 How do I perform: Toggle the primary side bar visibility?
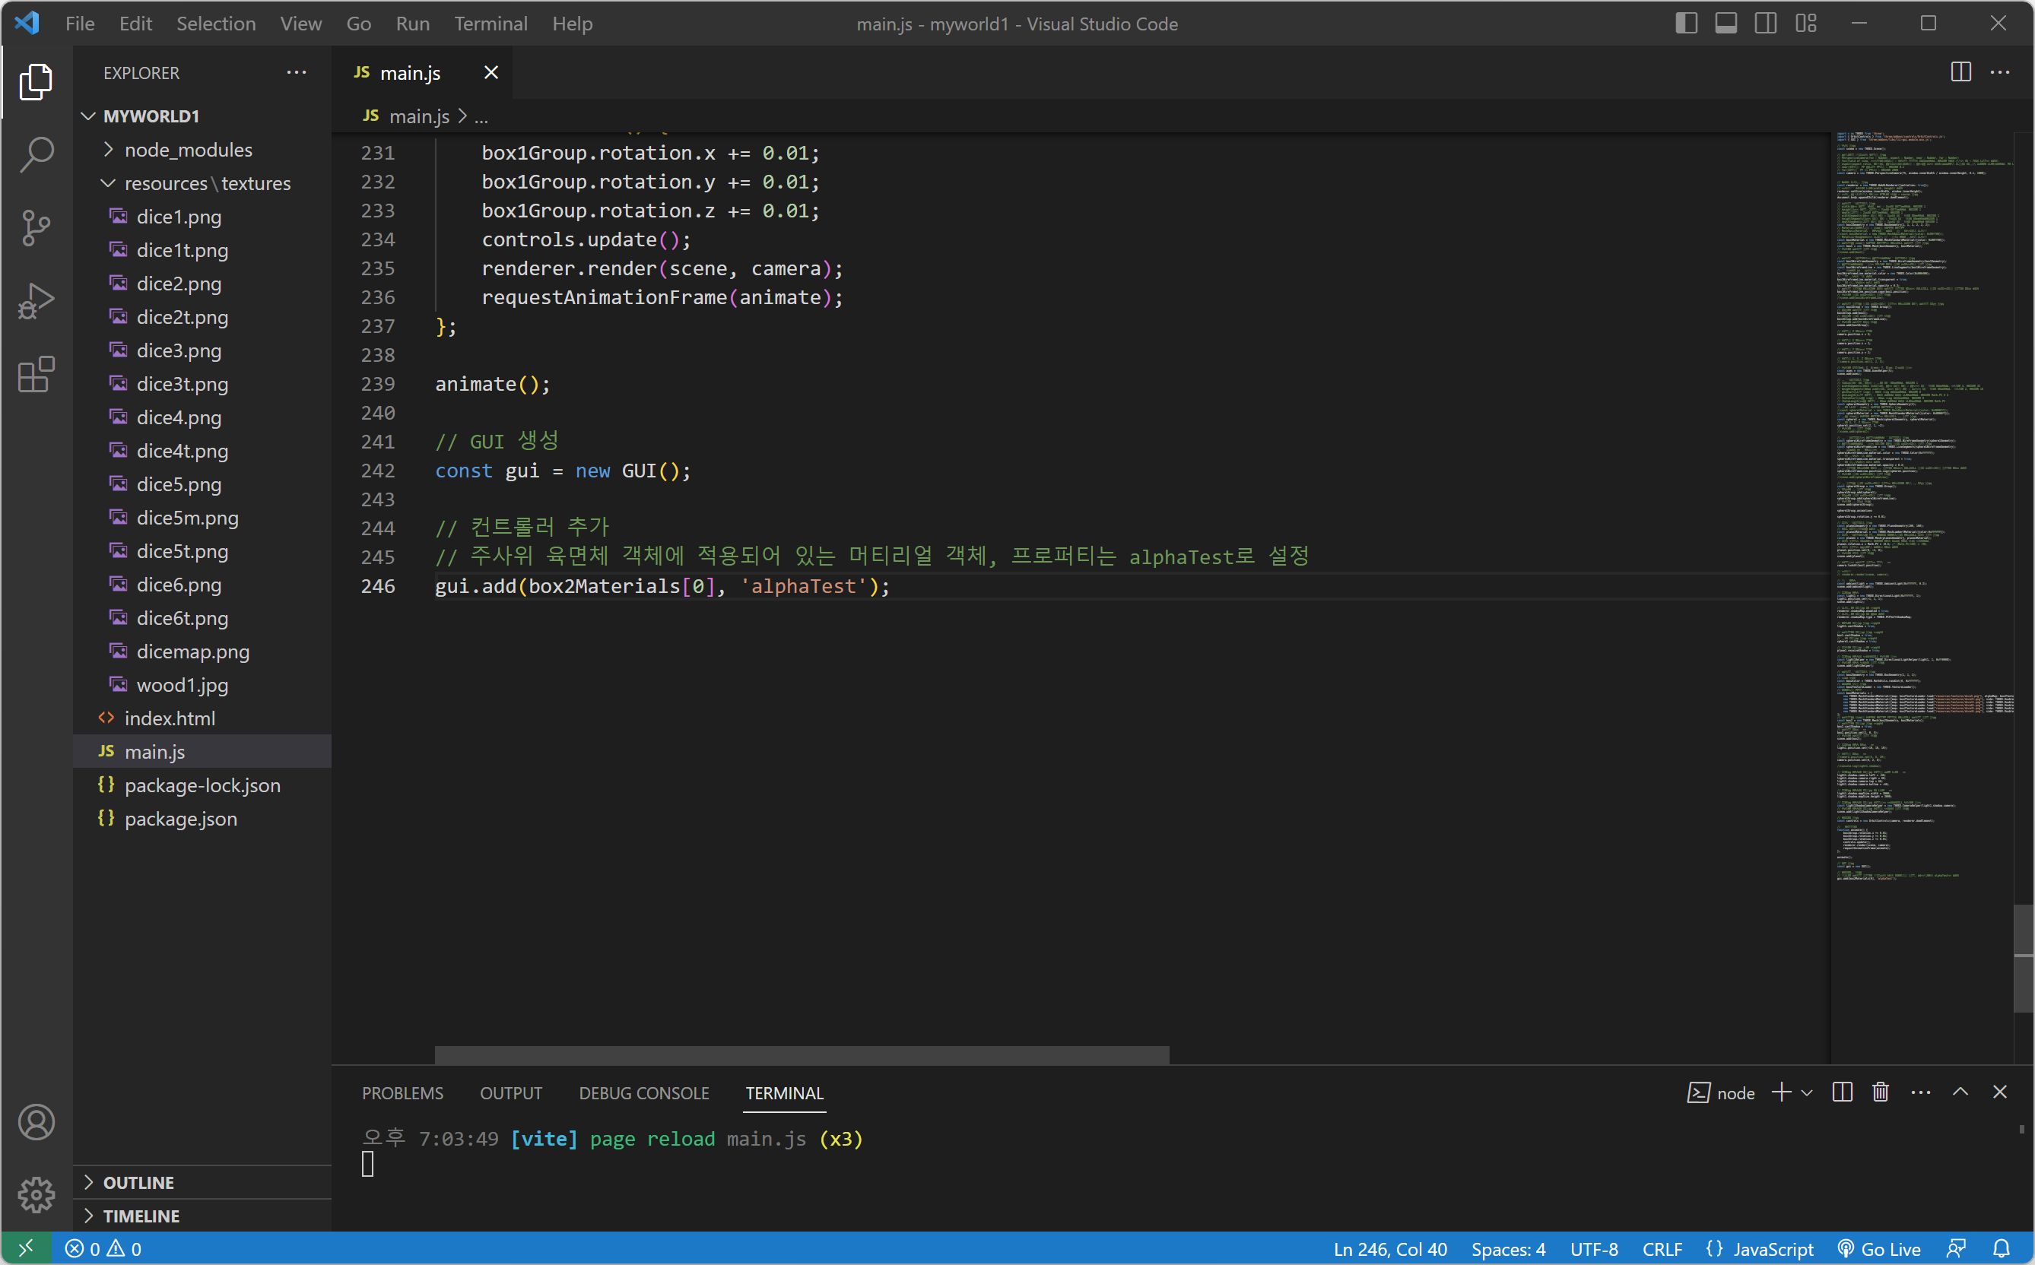coord(1686,24)
